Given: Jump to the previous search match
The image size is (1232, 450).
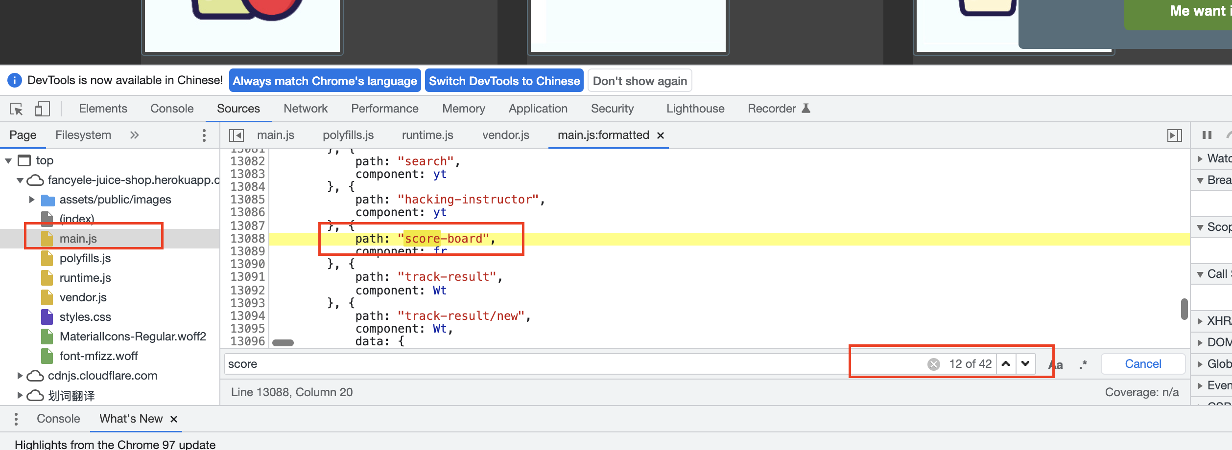Looking at the screenshot, I should [x=1006, y=363].
